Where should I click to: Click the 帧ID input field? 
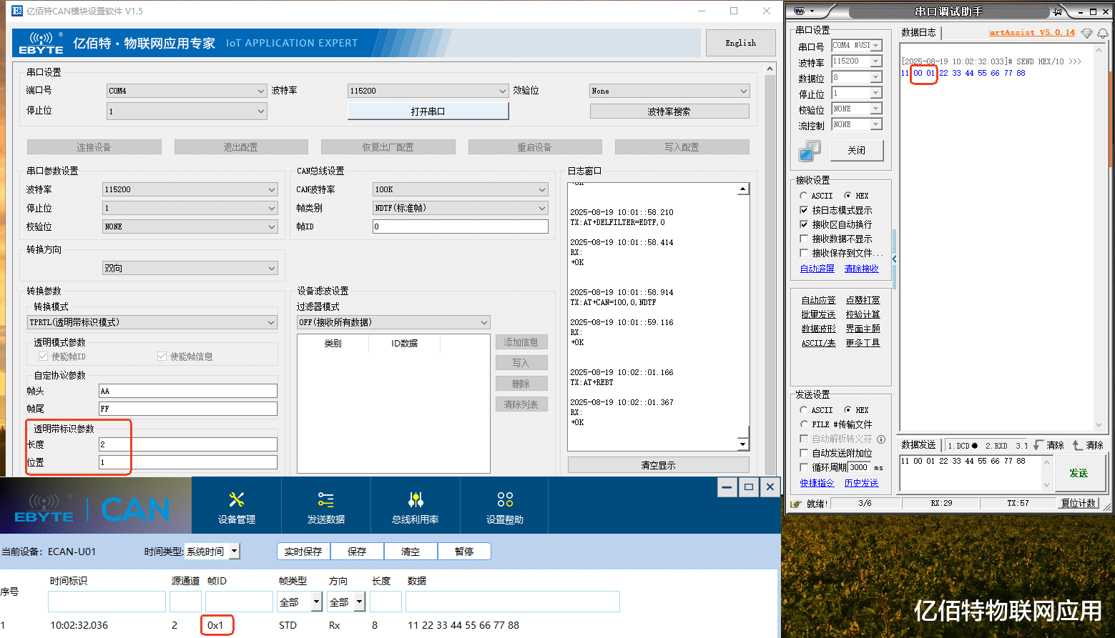[x=461, y=226]
